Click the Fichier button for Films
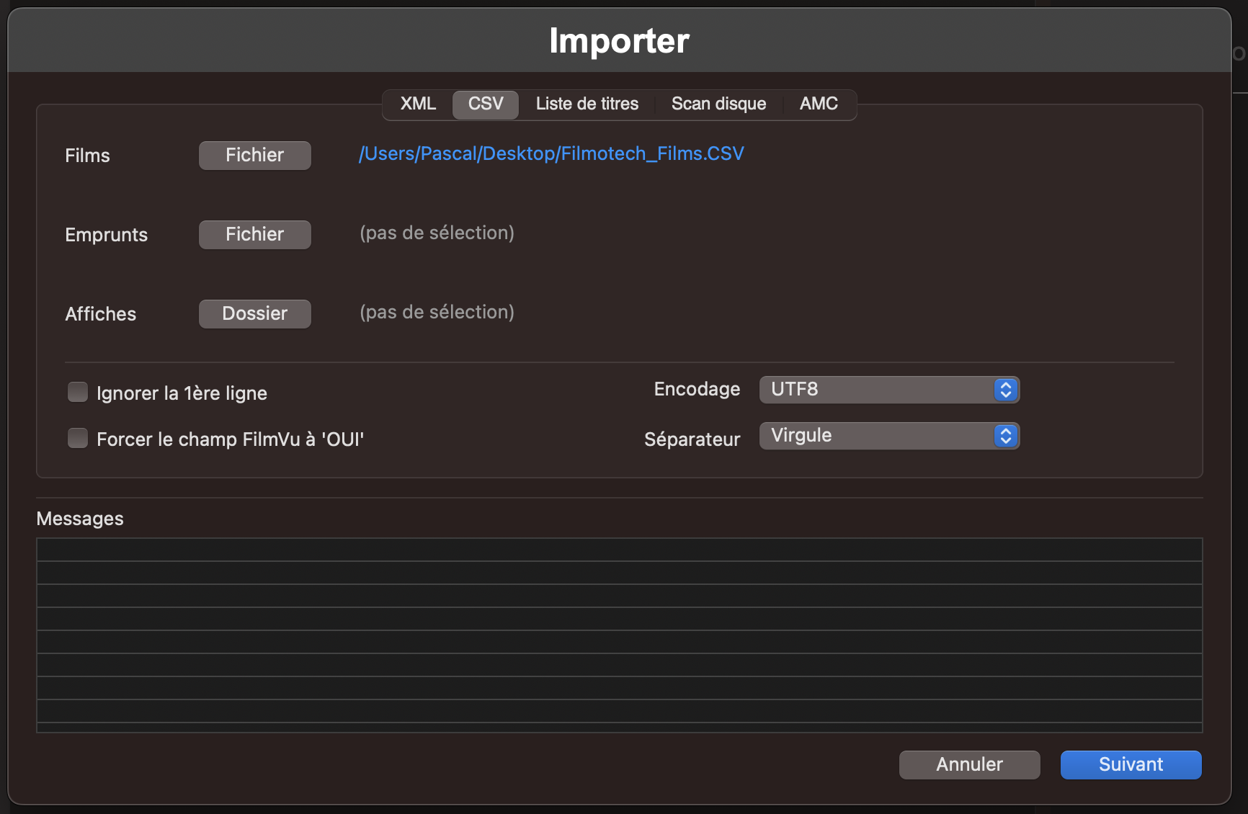 254,155
